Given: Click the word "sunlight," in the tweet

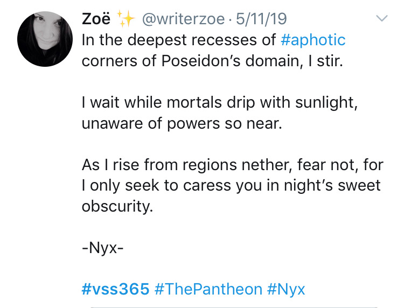Looking at the screenshot, I should (x=326, y=103).
